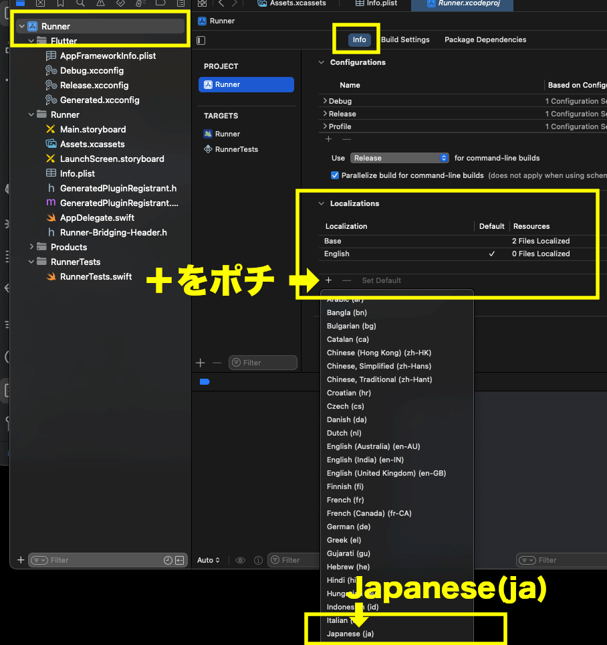Toggle source control status filter icon
Viewport: 607px width, 645px height.
click(x=180, y=560)
